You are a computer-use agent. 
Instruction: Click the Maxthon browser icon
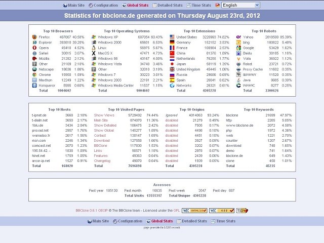pos(34,80)
